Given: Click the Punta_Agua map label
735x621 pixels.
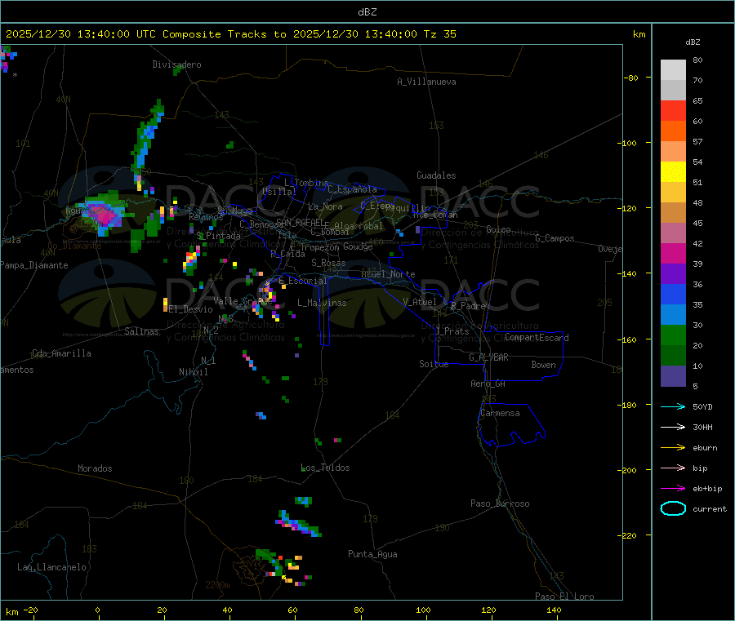Looking at the screenshot, I should (x=372, y=554).
